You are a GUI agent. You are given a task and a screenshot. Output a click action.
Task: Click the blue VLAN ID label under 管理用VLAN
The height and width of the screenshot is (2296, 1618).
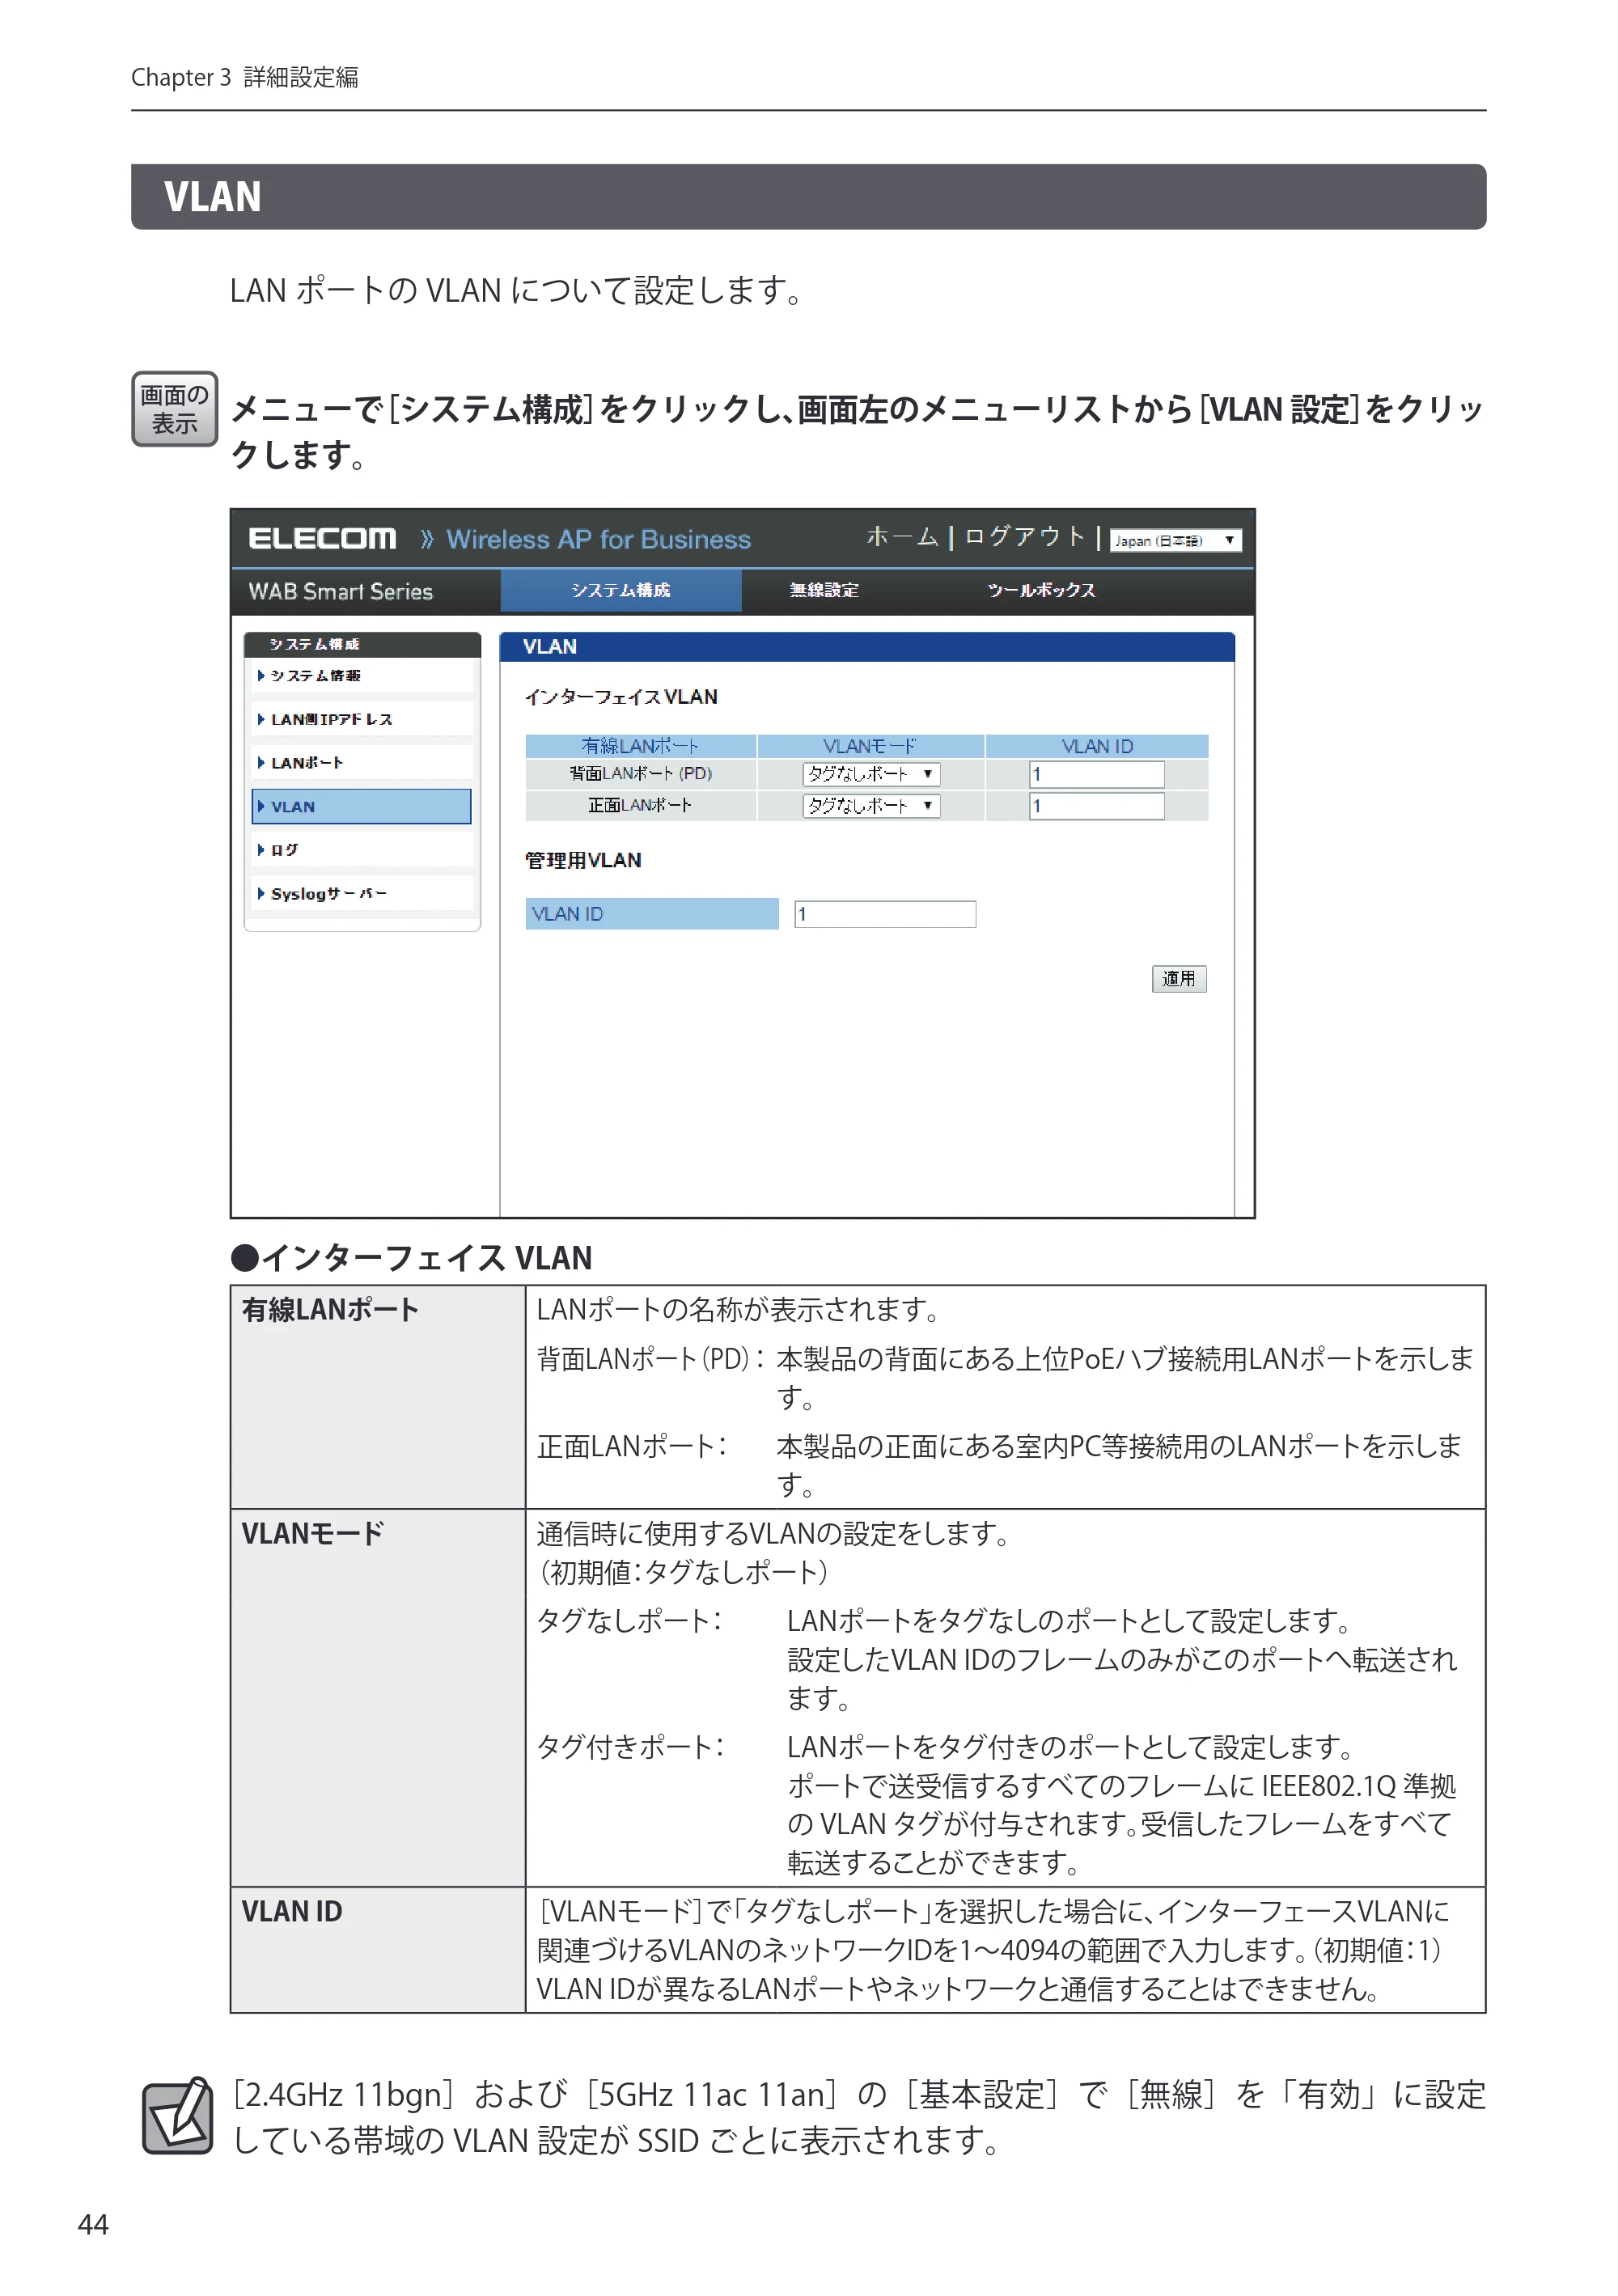coord(652,914)
